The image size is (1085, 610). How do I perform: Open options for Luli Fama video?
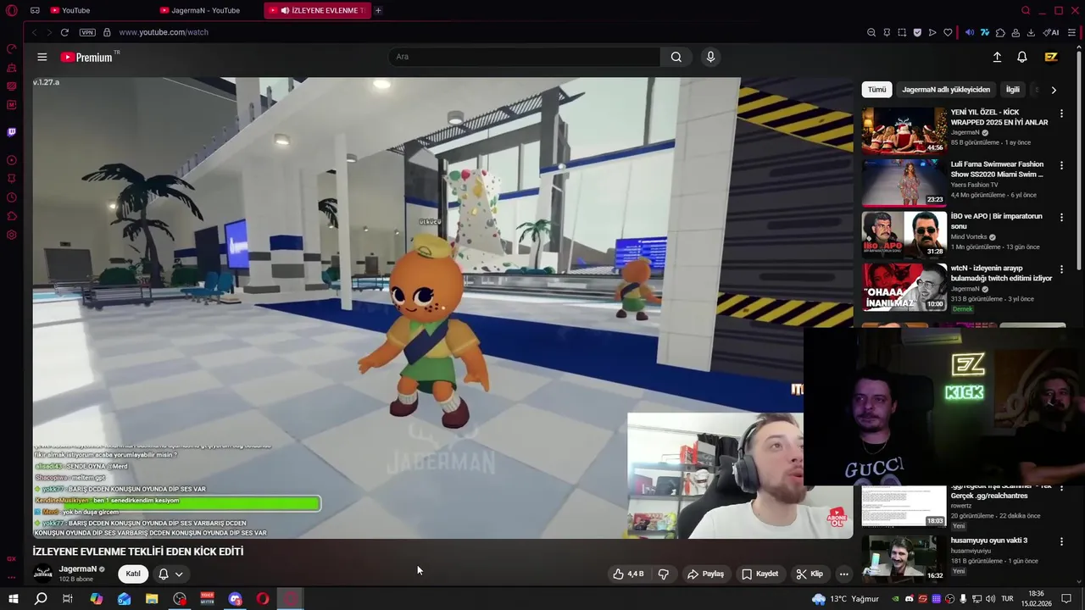pyautogui.click(x=1061, y=165)
